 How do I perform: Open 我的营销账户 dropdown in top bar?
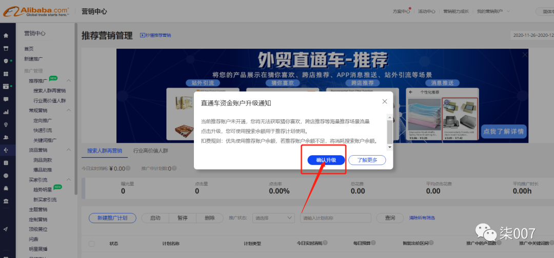pos(493,11)
